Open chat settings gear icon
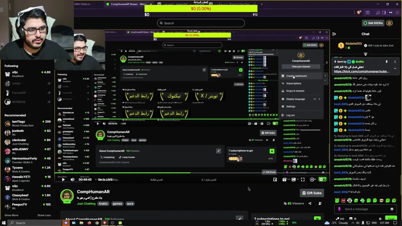This screenshot has height=226, width=402. click(x=380, y=219)
